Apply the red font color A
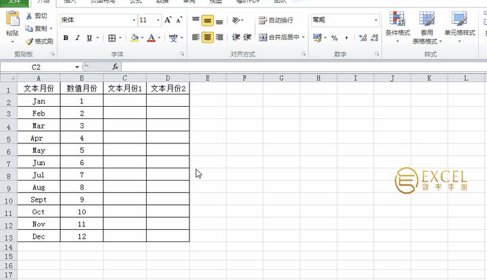This screenshot has width=487, height=280. point(152,38)
